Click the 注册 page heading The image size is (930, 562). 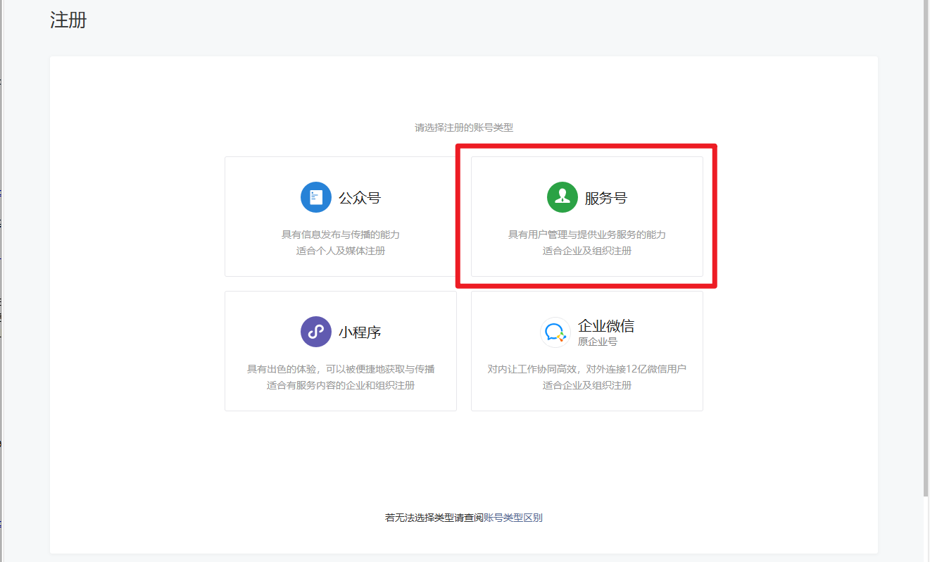pos(68,20)
